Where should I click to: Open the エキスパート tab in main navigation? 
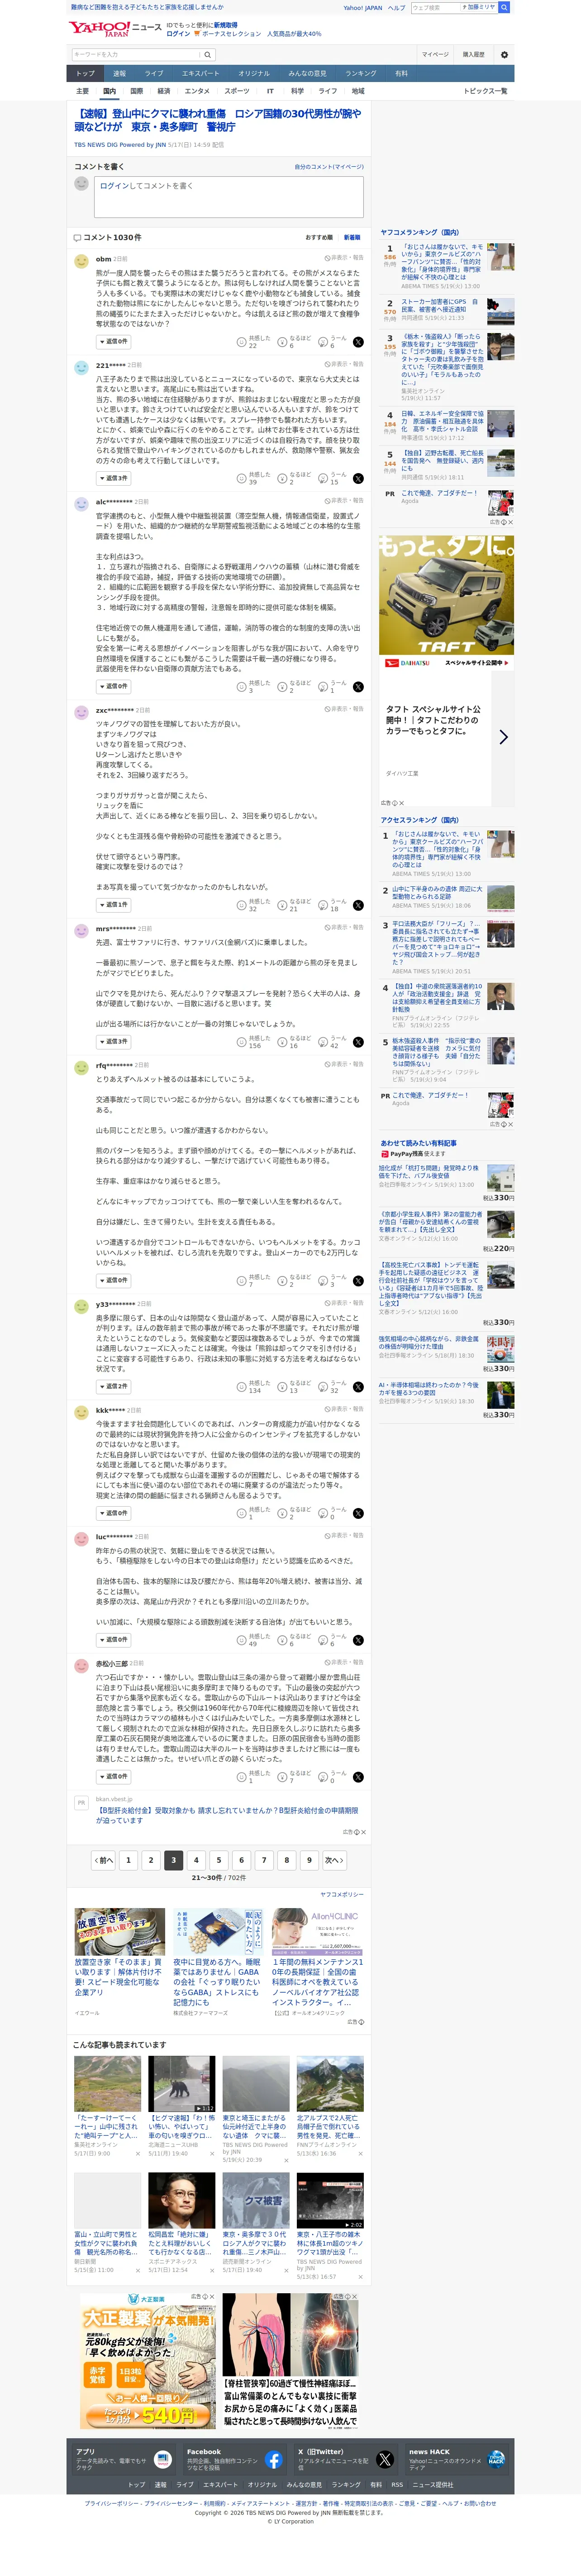(200, 73)
